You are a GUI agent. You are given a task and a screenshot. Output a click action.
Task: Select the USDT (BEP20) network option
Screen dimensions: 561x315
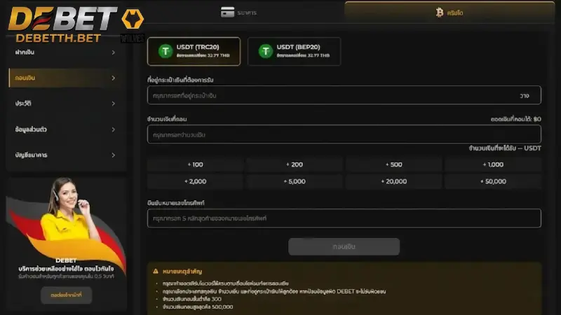[x=294, y=51]
